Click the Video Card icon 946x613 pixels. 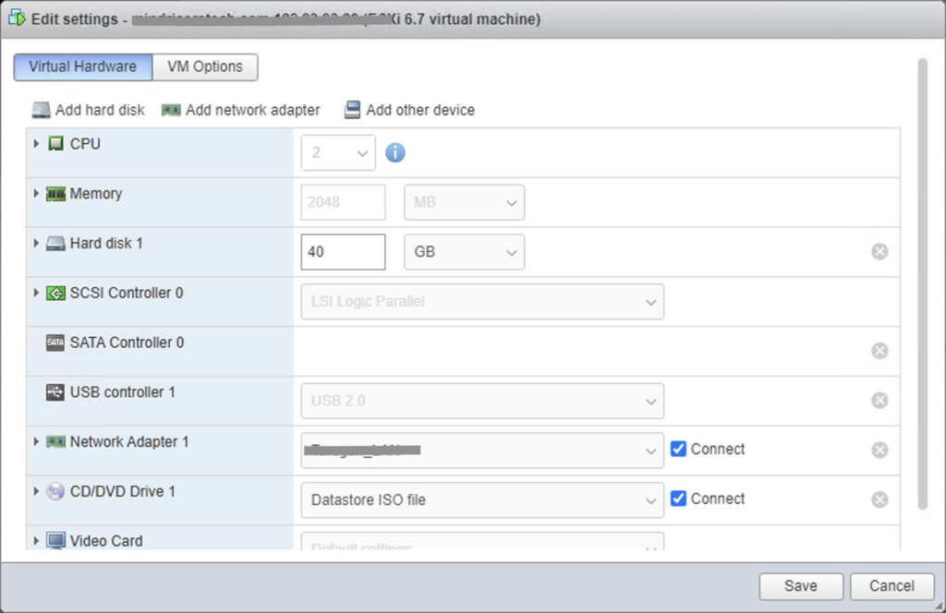(x=57, y=541)
